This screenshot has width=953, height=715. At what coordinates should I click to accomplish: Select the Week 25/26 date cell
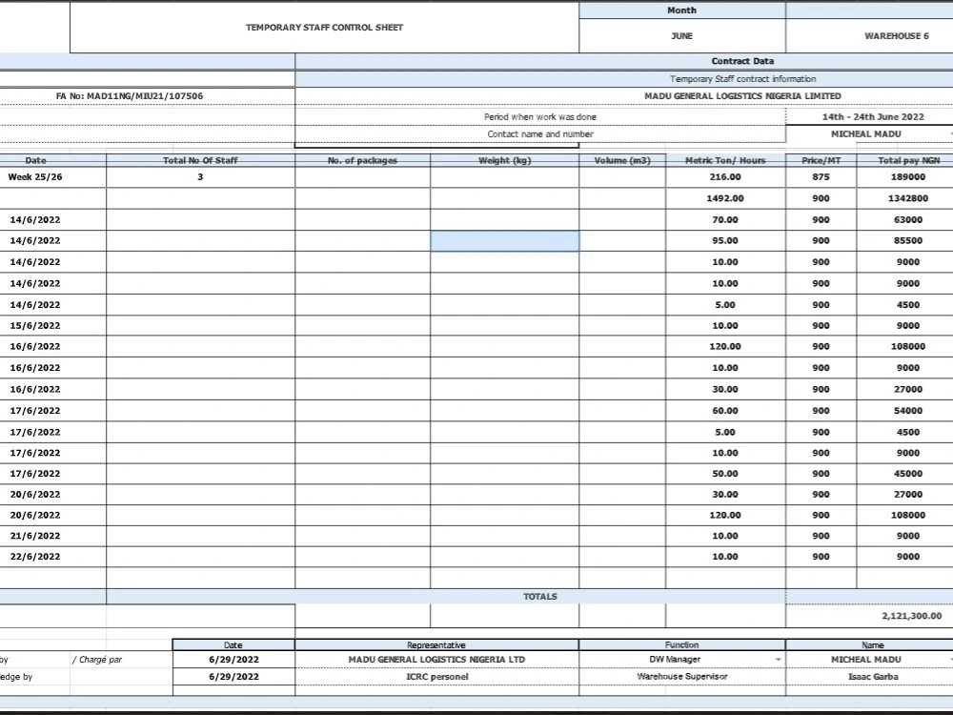52,177
